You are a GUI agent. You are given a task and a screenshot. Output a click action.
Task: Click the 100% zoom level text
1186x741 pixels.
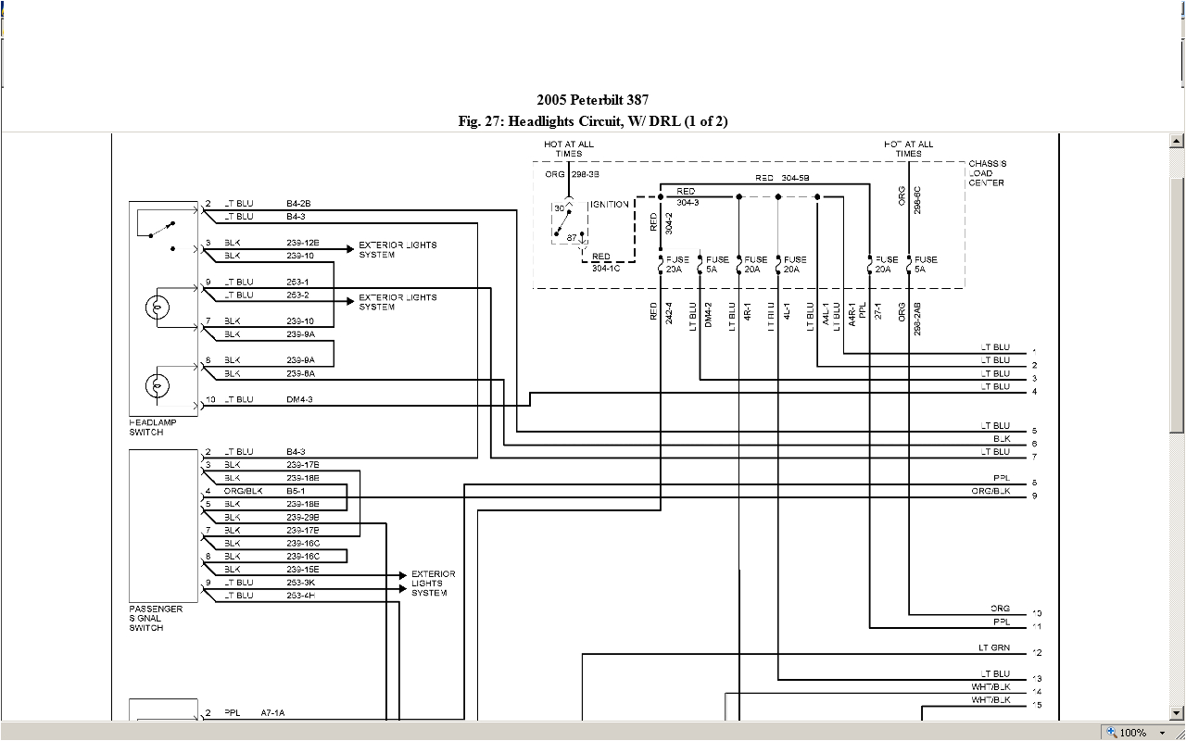click(1132, 733)
